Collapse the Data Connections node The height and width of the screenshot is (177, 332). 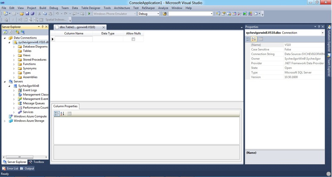point(5,38)
